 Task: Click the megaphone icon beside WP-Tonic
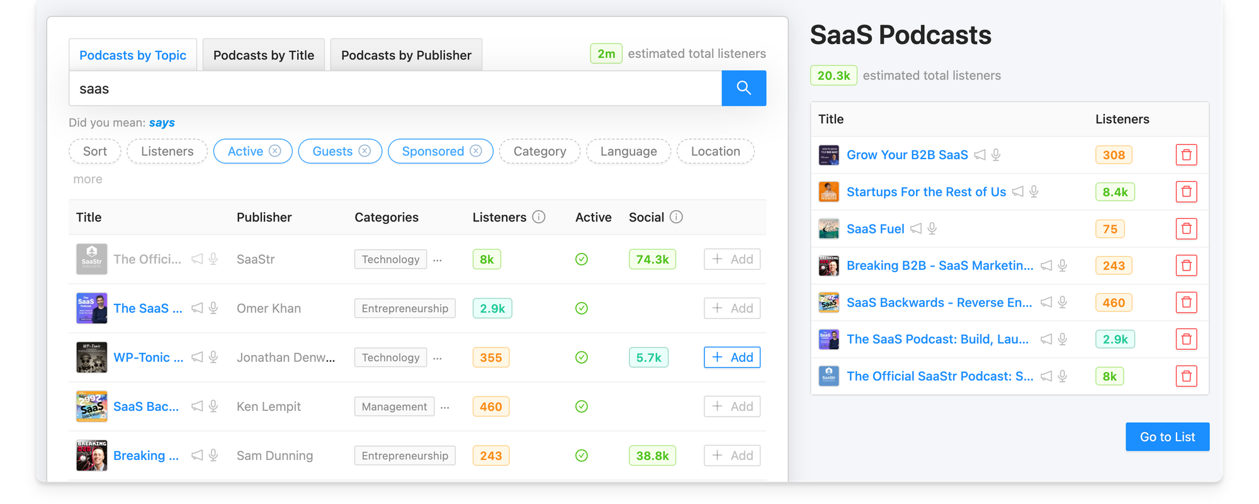(197, 357)
